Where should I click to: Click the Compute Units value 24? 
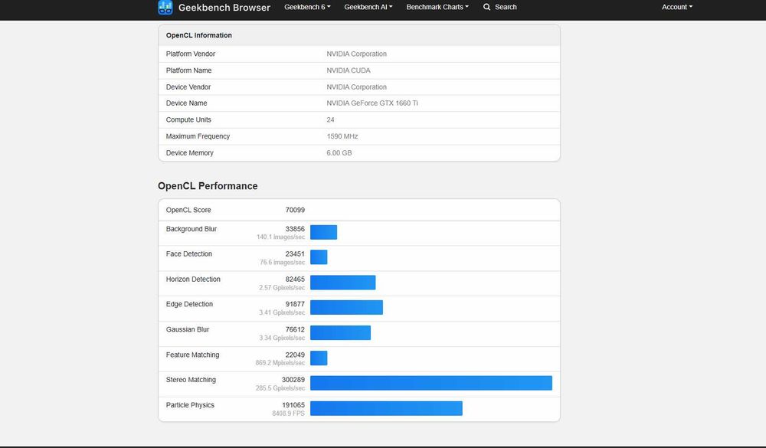pos(330,119)
